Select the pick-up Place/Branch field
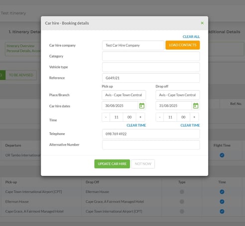This screenshot has height=226, width=245. click(124, 95)
